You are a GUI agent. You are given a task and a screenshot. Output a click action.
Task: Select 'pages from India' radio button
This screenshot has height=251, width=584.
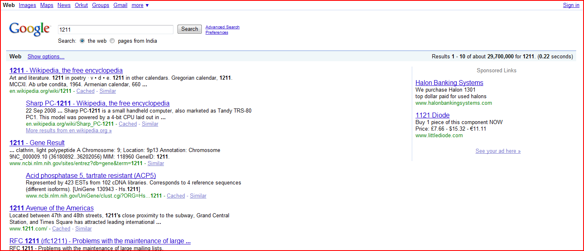[x=112, y=41]
